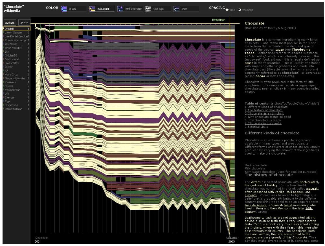Click the text changes color icon

pyautogui.click(x=120, y=9)
